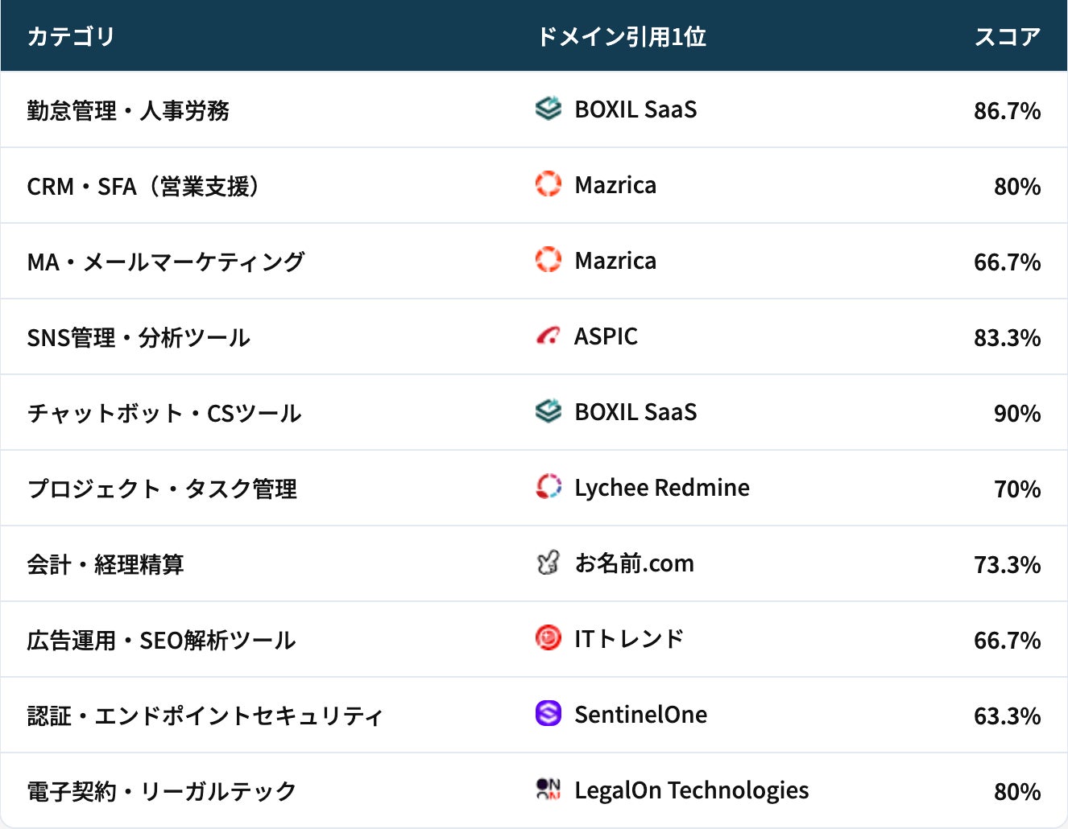The image size is (1068, 829).
Task: Open the LegalOn Technologies domain name
Action: pyautogui.click(x=691, y=790)
